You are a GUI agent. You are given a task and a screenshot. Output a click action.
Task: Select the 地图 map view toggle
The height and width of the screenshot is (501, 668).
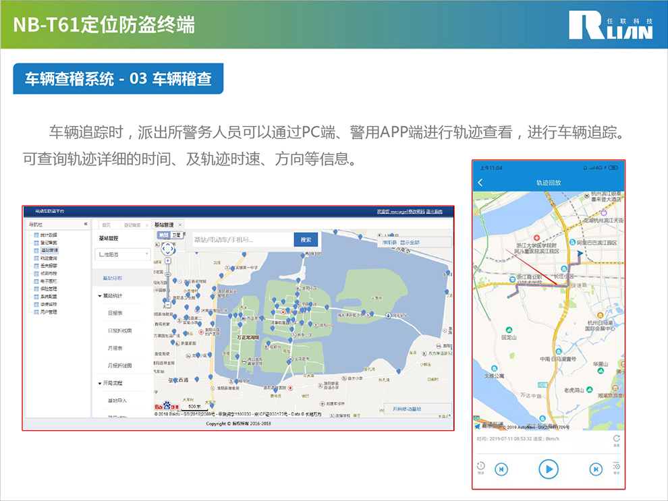pyautogui.click(x=163, y=235)
